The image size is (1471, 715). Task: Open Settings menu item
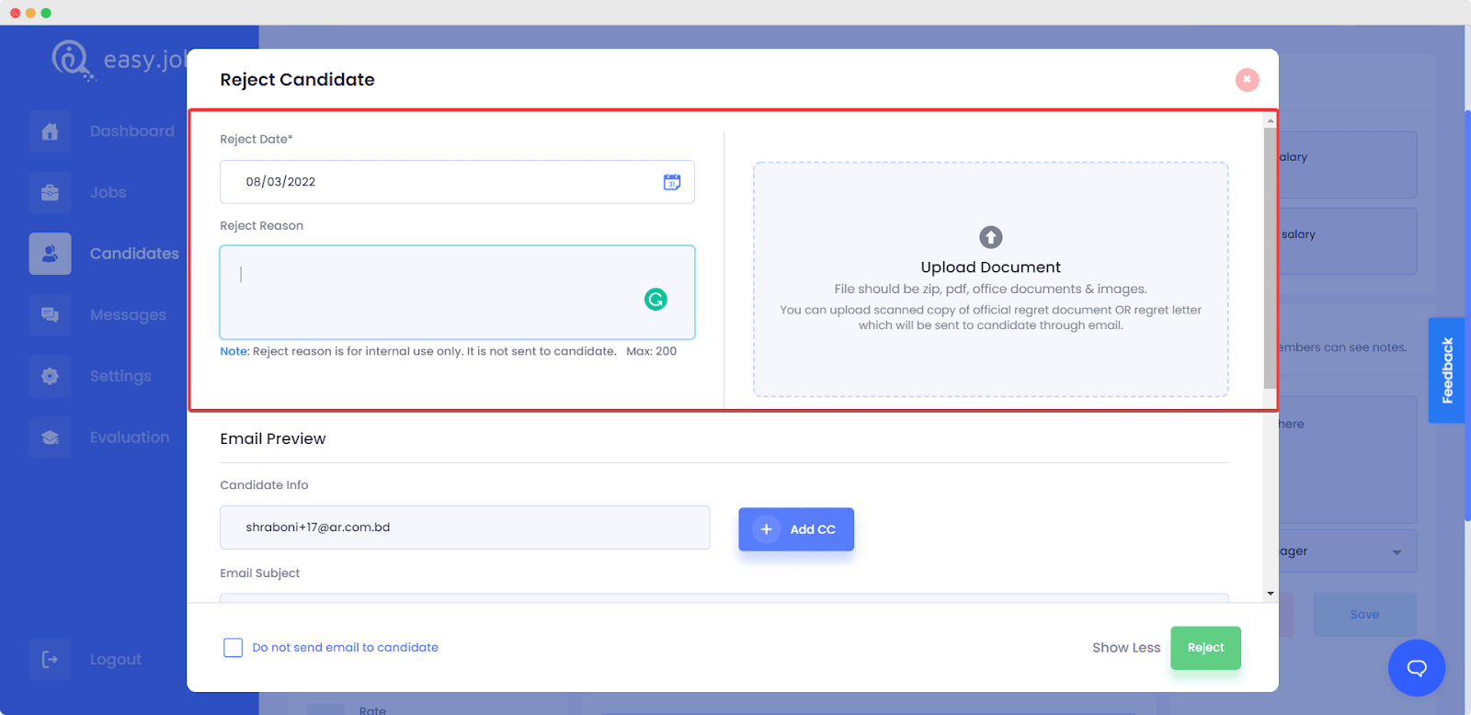[x=120, y=376]
